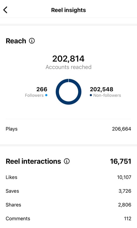Tap the light blue Followers legend dot

click(x=46, y=95)
